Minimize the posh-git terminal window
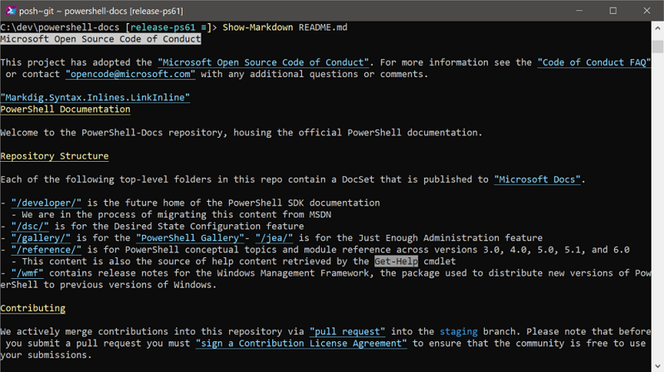Viewport: 664px width, 372px height. tap(577, 11)
